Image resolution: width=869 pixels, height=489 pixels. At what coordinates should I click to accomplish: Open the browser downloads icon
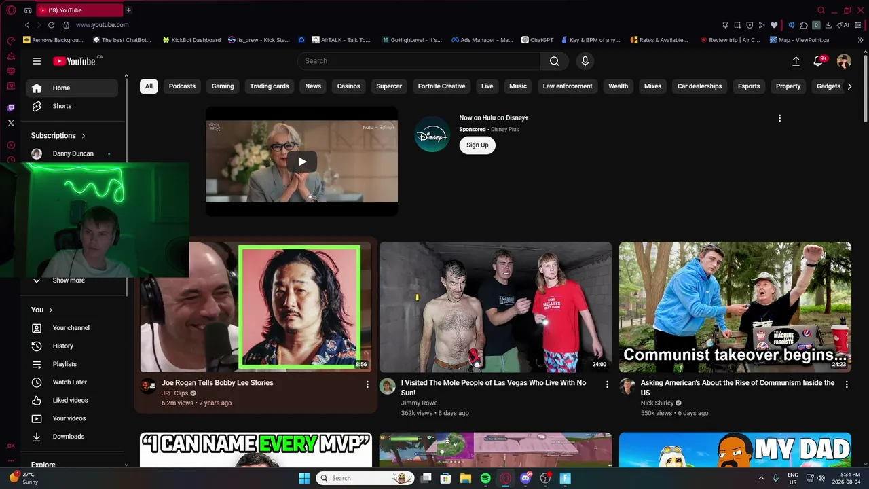pos(828,25)
